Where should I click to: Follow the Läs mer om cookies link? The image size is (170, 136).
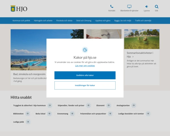click(85, 66)
